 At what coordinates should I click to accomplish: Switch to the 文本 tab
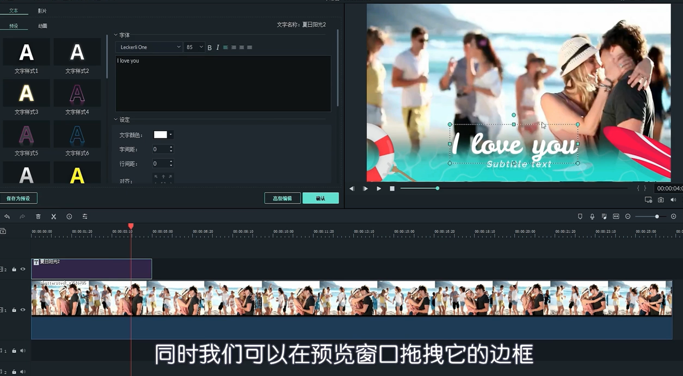point(14,10)
